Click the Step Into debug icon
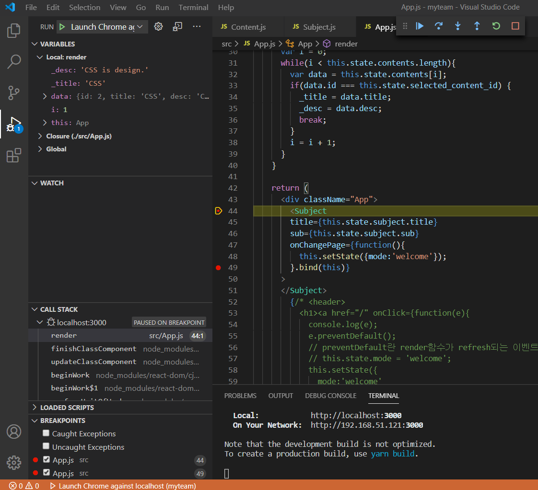 [x=457, y=26]
